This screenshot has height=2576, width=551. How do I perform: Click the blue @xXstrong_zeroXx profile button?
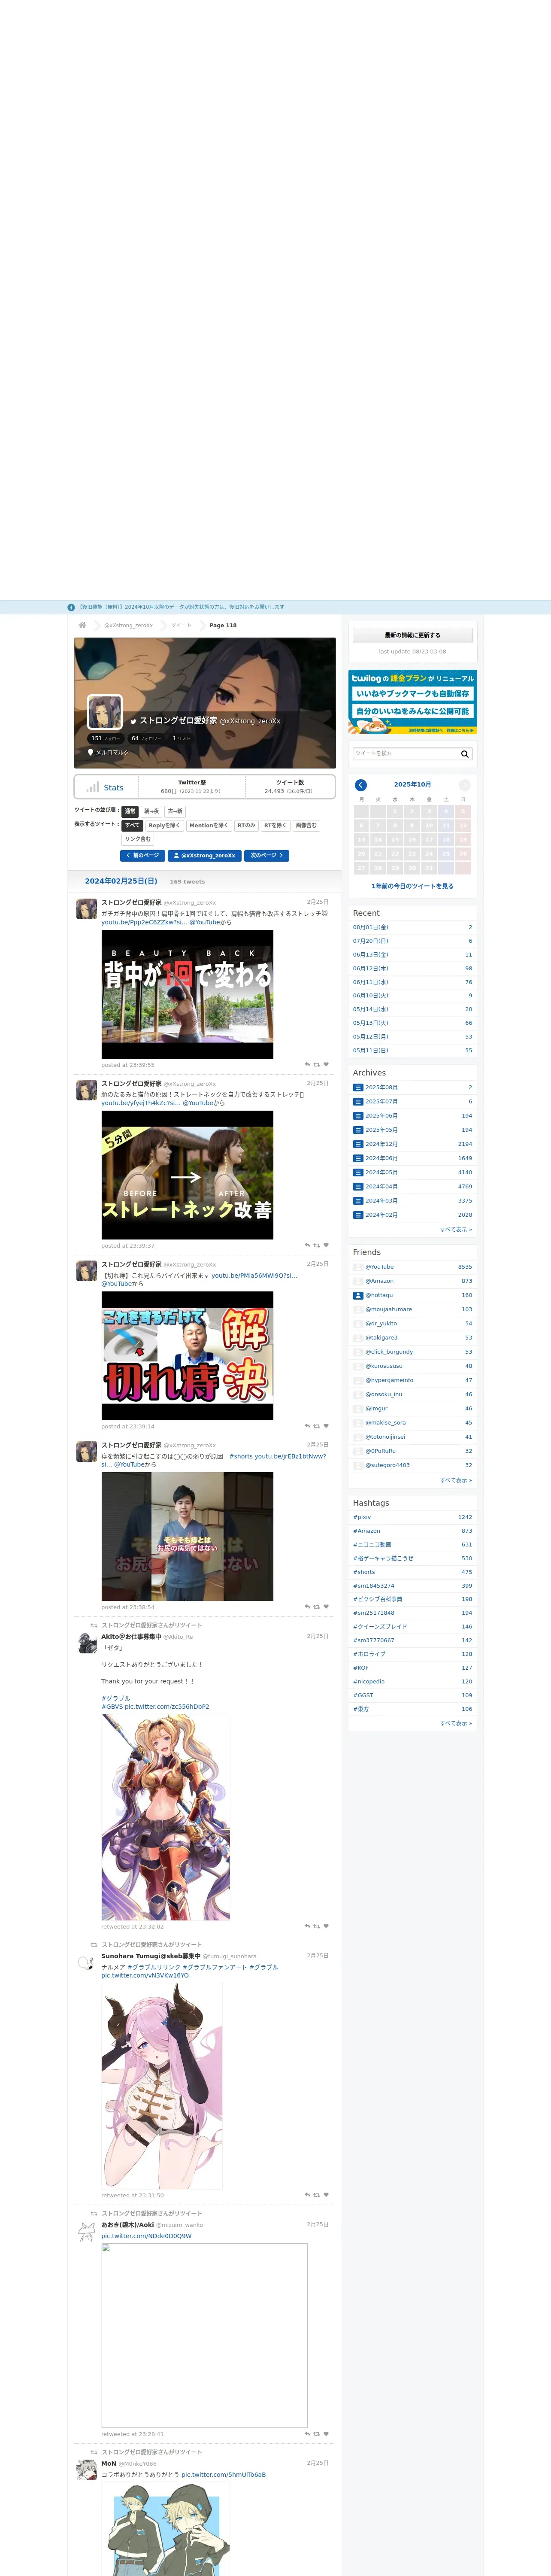coord(205,856)
